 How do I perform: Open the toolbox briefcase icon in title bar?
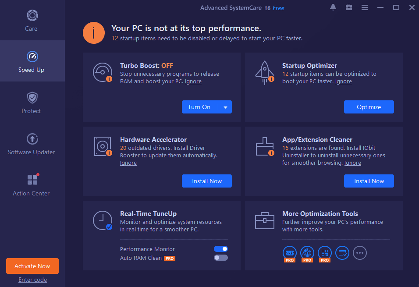coord(349,7)
